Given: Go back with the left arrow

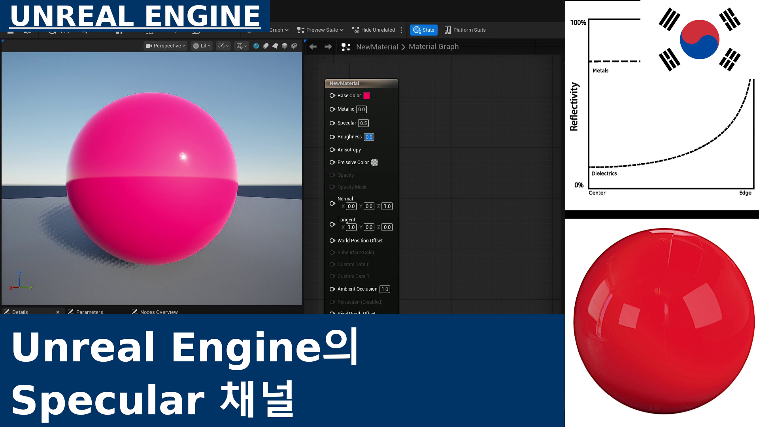Looking at the screenshot, I should point(313,47).
